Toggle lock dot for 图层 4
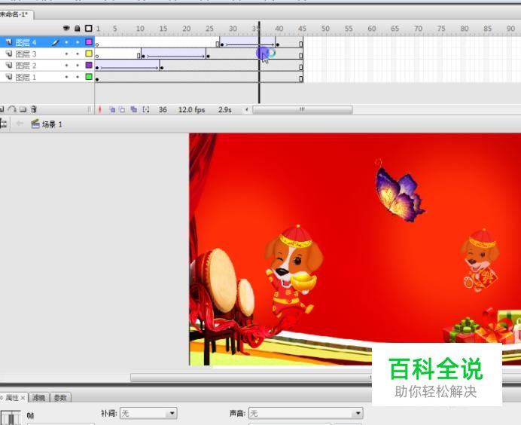The height and width of the screenshot is (425, 521). [x=78, y=42]
